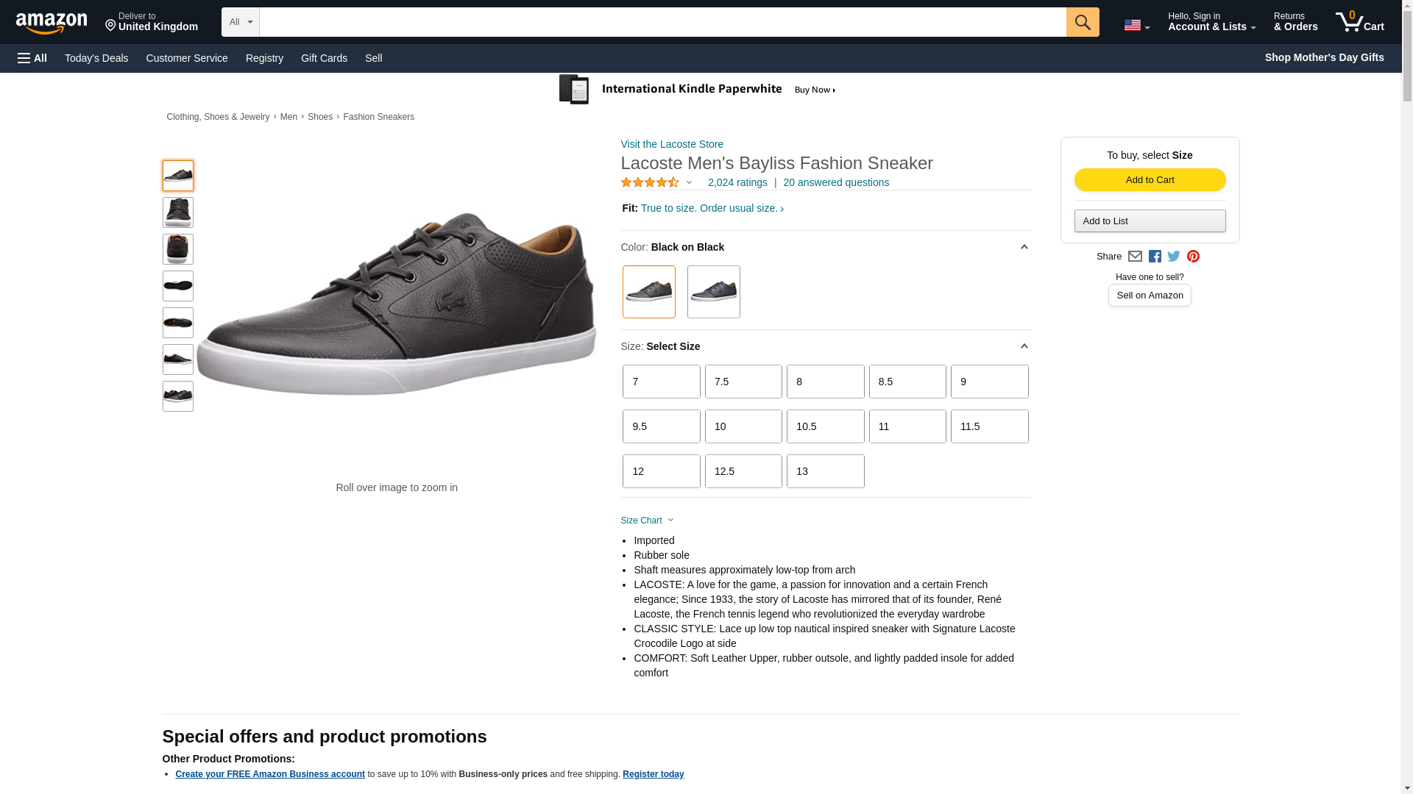Open the shopping cart
The image size is (1413, 794).
point(1359,22)
